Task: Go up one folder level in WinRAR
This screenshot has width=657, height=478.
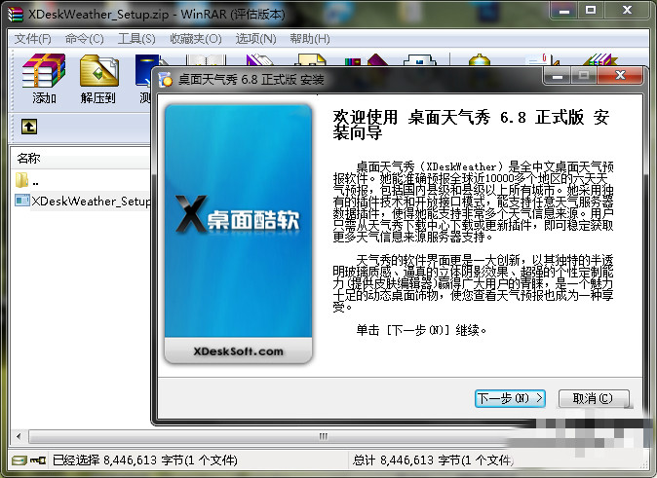Action: 29,127
